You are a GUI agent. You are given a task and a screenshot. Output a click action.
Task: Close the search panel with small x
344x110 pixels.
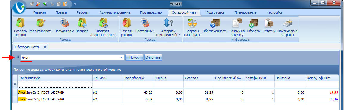coord(18,57)
